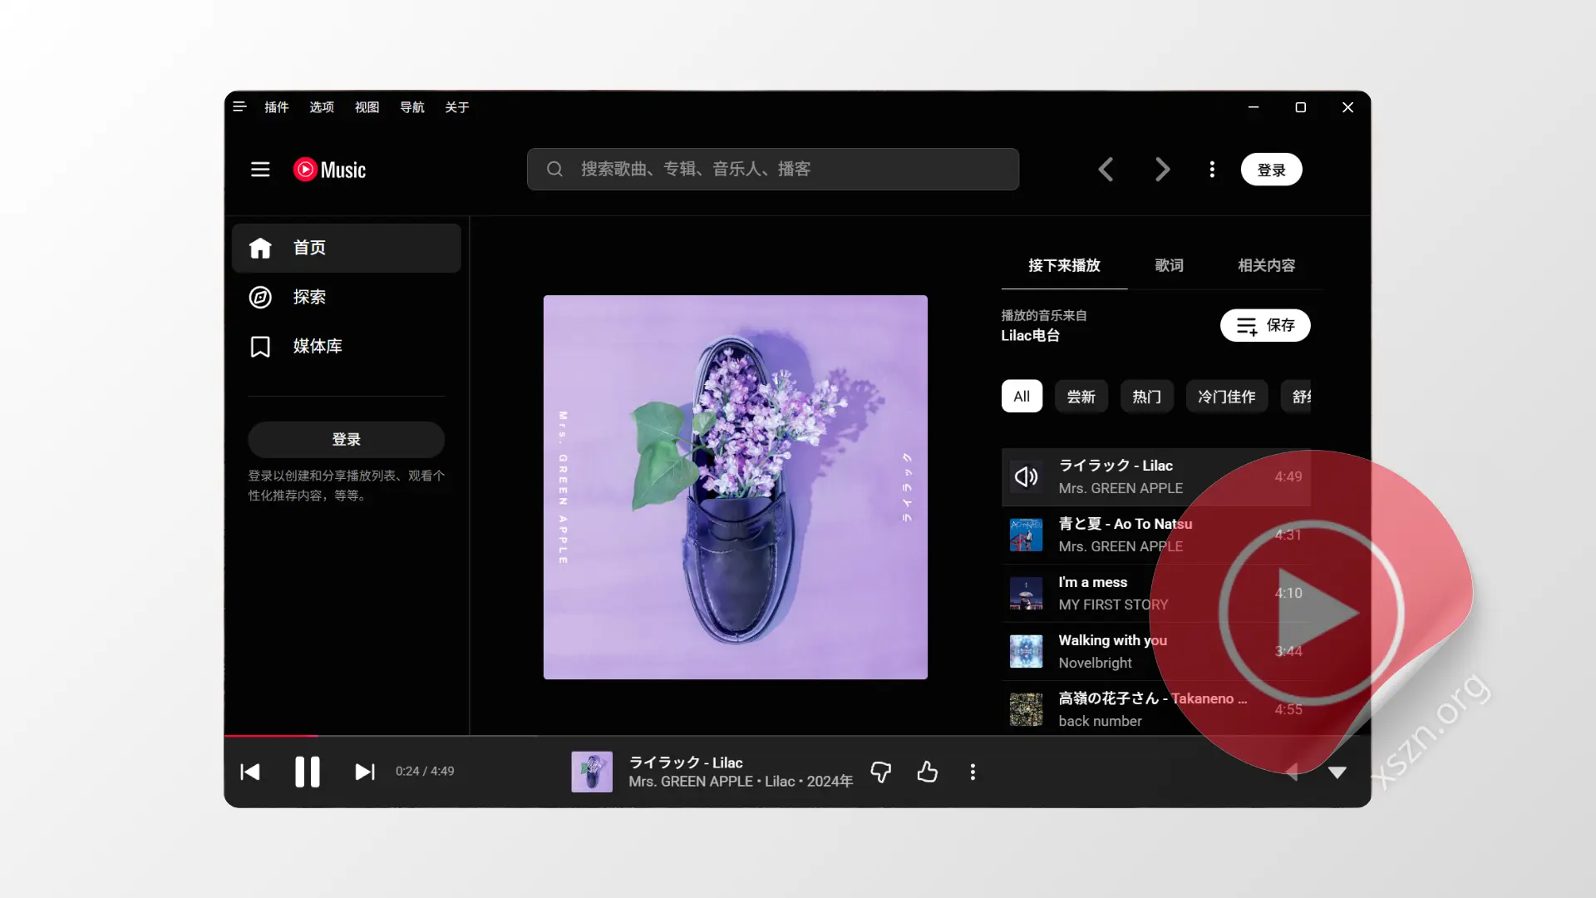The image size is (1596, 898).
Task: Select the 首页 sidebar icon
Action: (260, 248)
